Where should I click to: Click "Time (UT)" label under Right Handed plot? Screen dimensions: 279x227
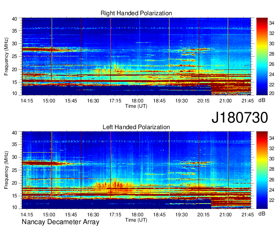[x=136, y=106]
